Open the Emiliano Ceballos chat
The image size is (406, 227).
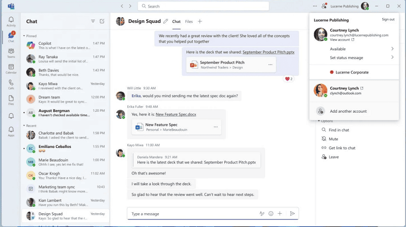[x=65, y=148]
